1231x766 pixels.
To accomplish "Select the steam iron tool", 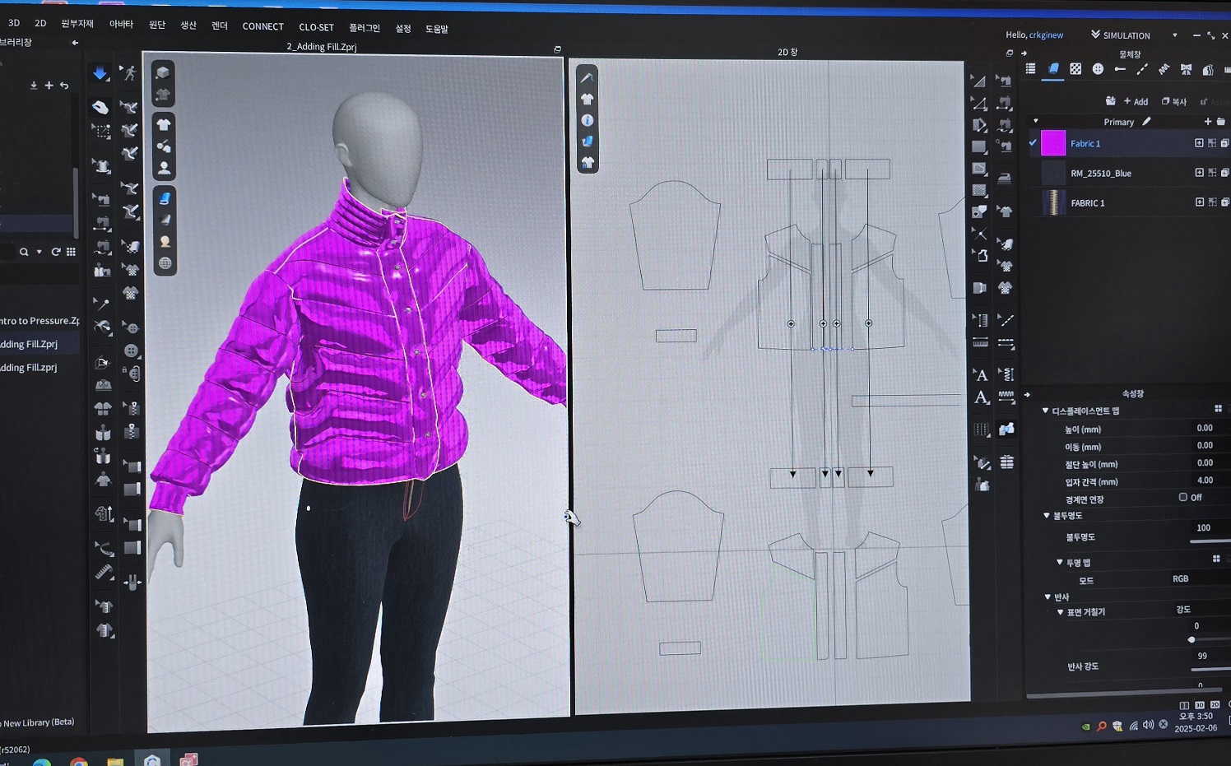I will click(x=1005, y=178).
